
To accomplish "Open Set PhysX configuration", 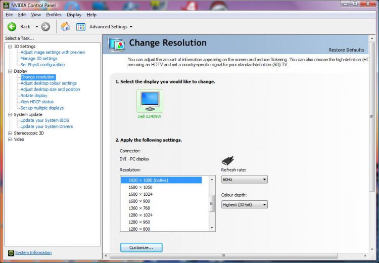I will point(42,65).
